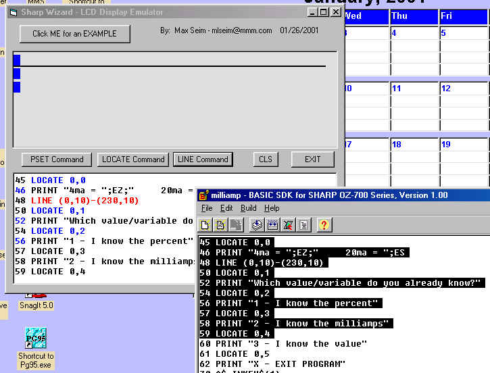This screenshot has width=490, height=373.
Task: Click the PSET Command button
Action: pyautogui.click(x=57, y=159)
